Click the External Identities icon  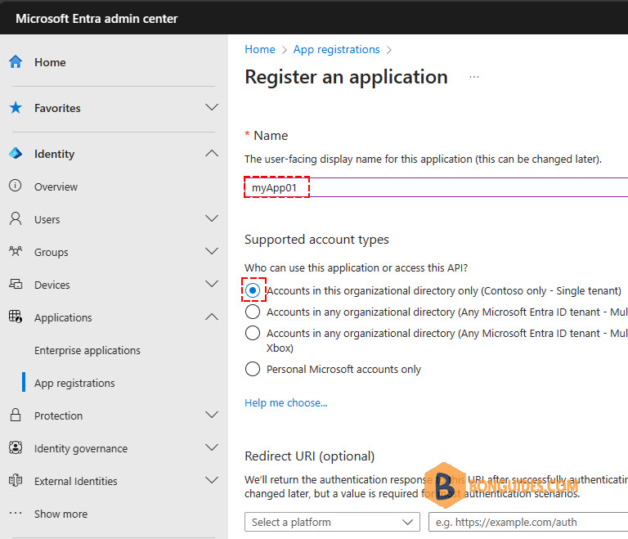16,480
